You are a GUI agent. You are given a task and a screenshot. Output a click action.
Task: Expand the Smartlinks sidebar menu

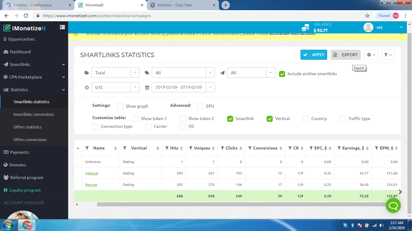(34, 64)
